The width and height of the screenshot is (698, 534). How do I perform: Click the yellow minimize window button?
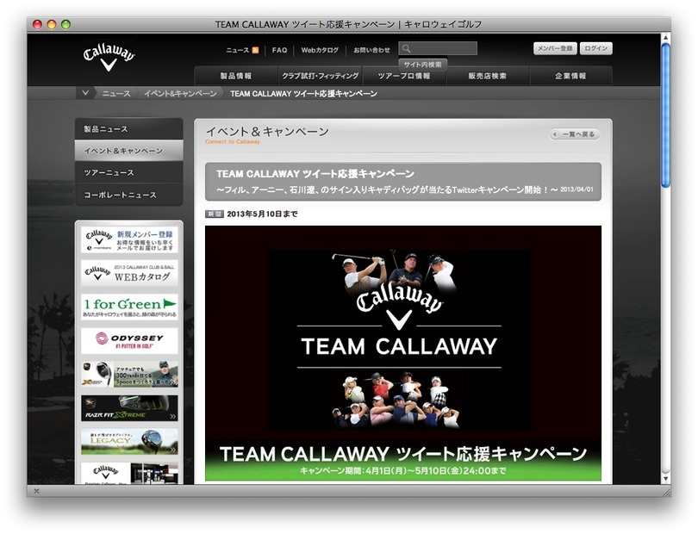(52, 24)
